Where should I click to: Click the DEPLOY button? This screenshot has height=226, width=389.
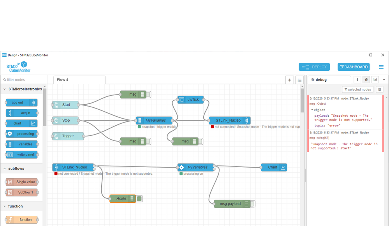tap(314, 67)
